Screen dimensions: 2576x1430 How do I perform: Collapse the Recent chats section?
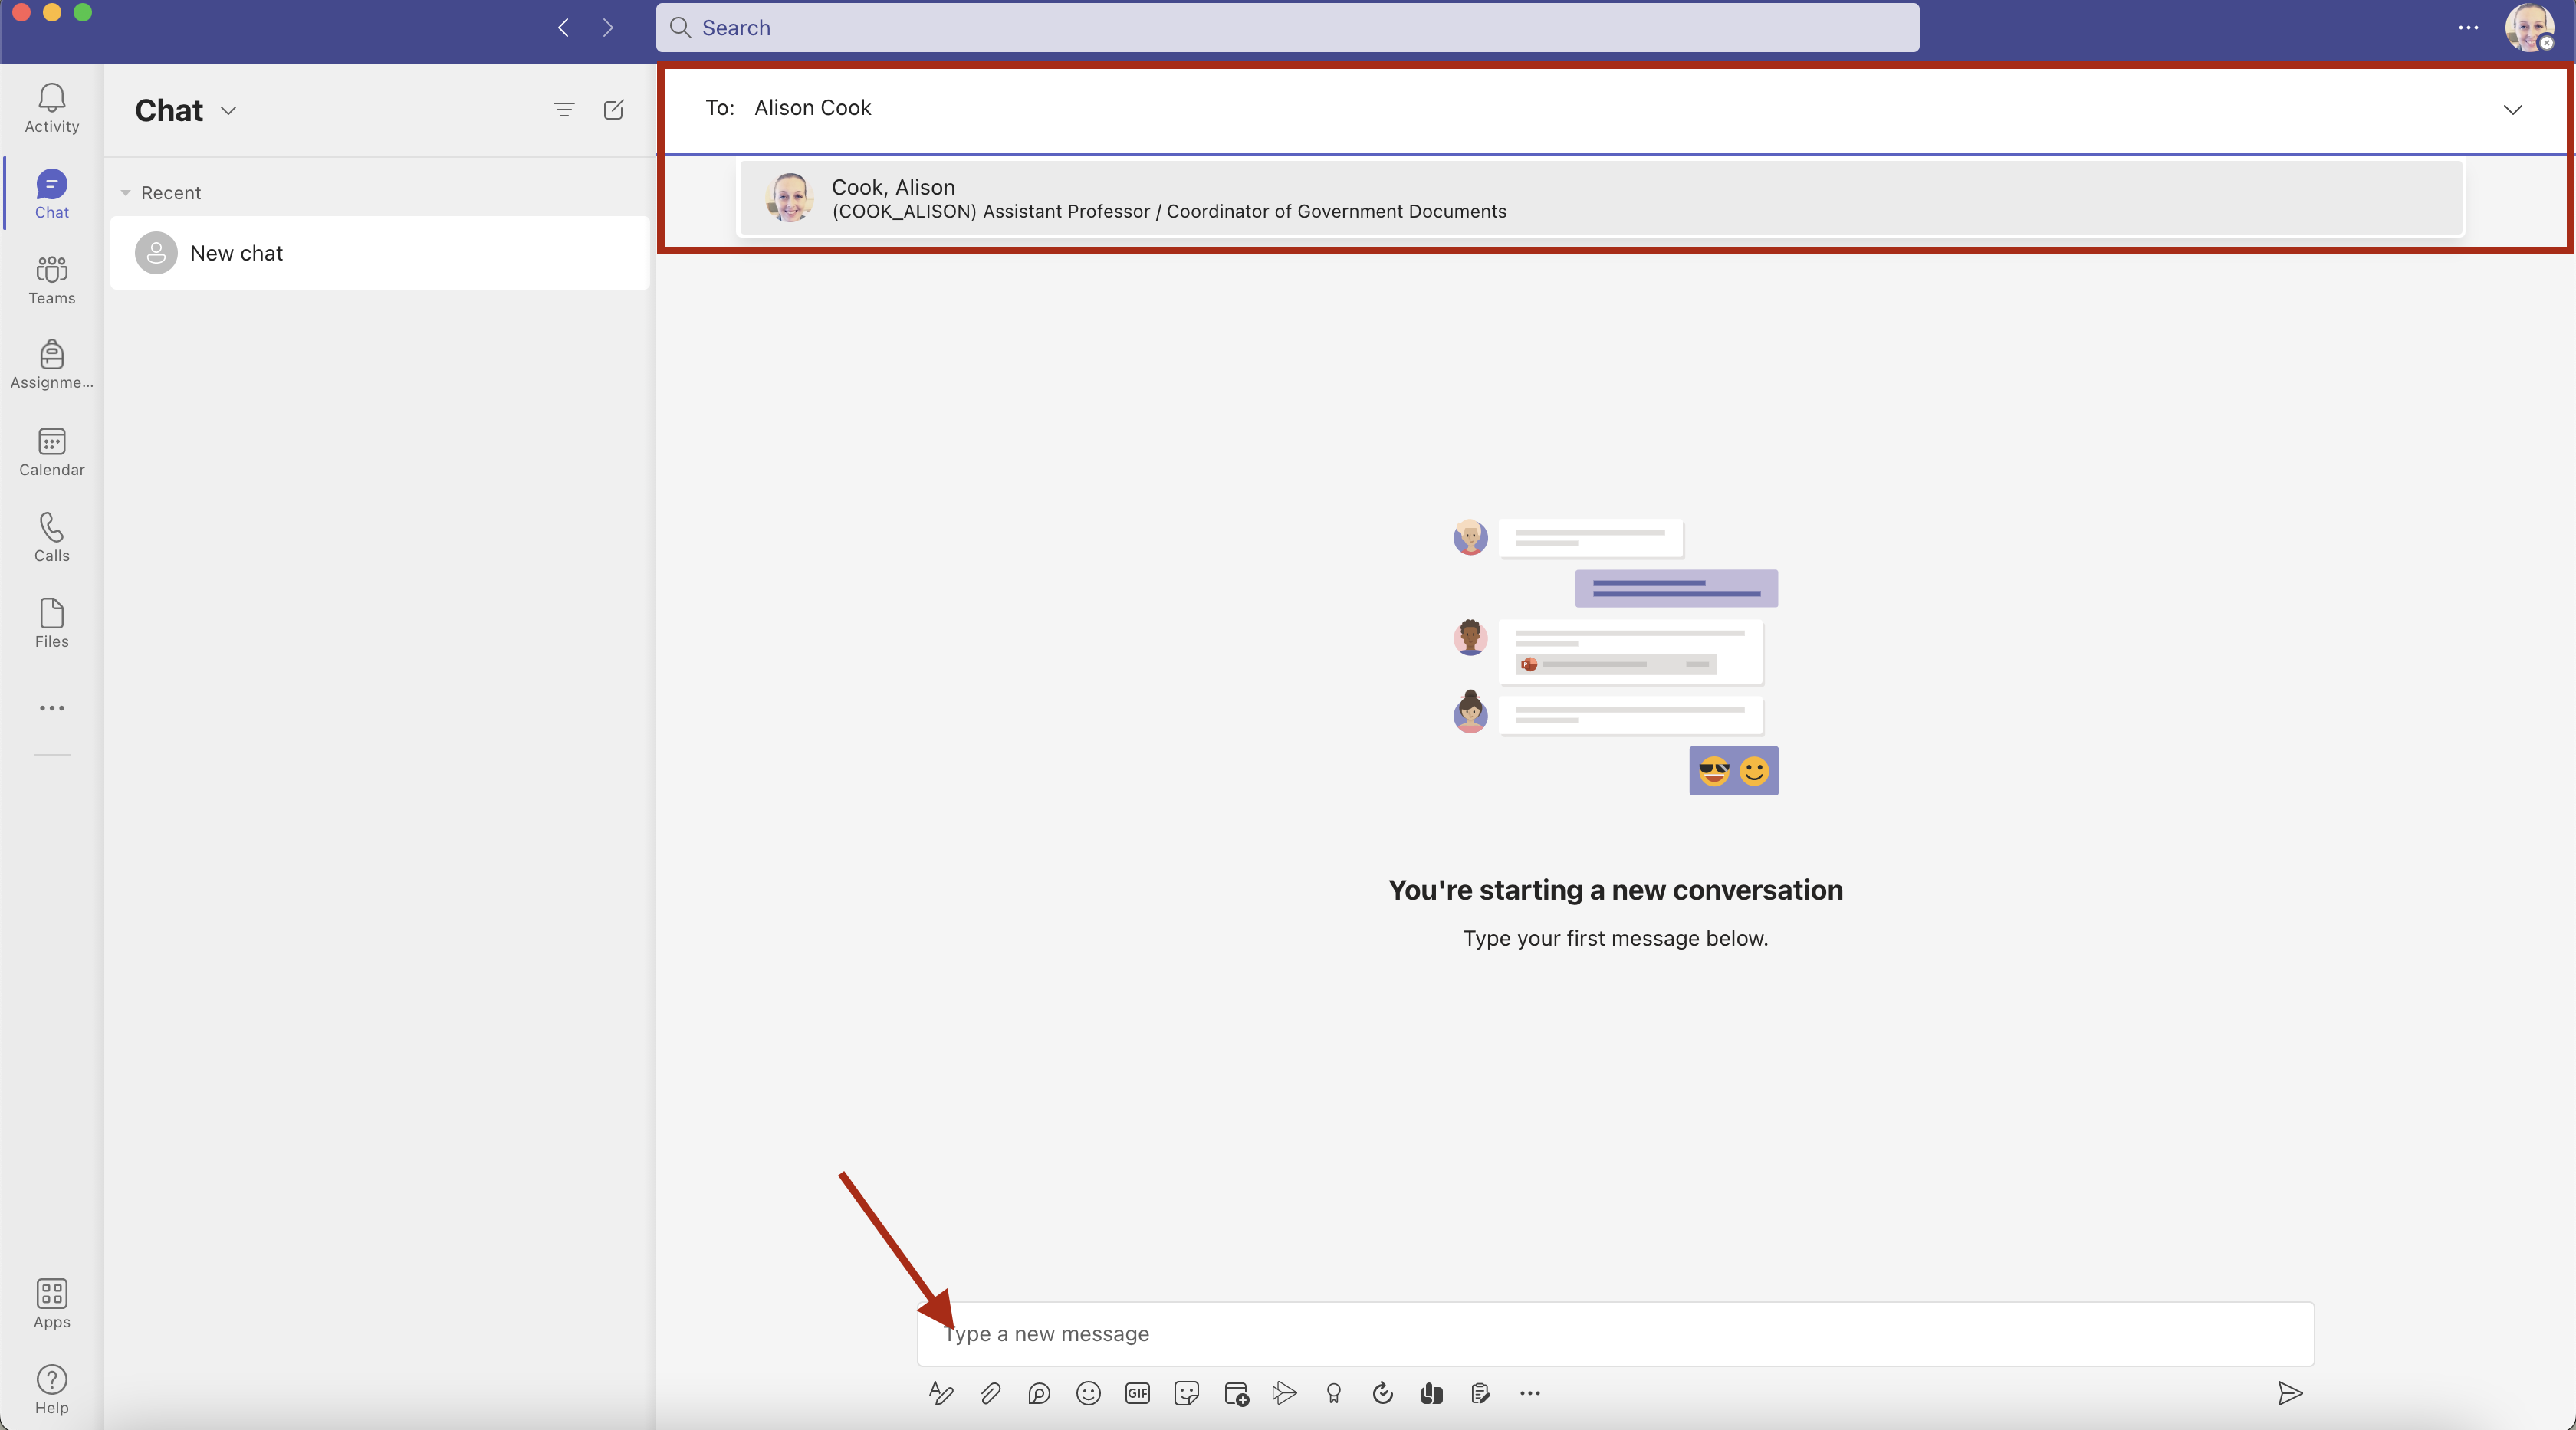(x=126, y=193)
